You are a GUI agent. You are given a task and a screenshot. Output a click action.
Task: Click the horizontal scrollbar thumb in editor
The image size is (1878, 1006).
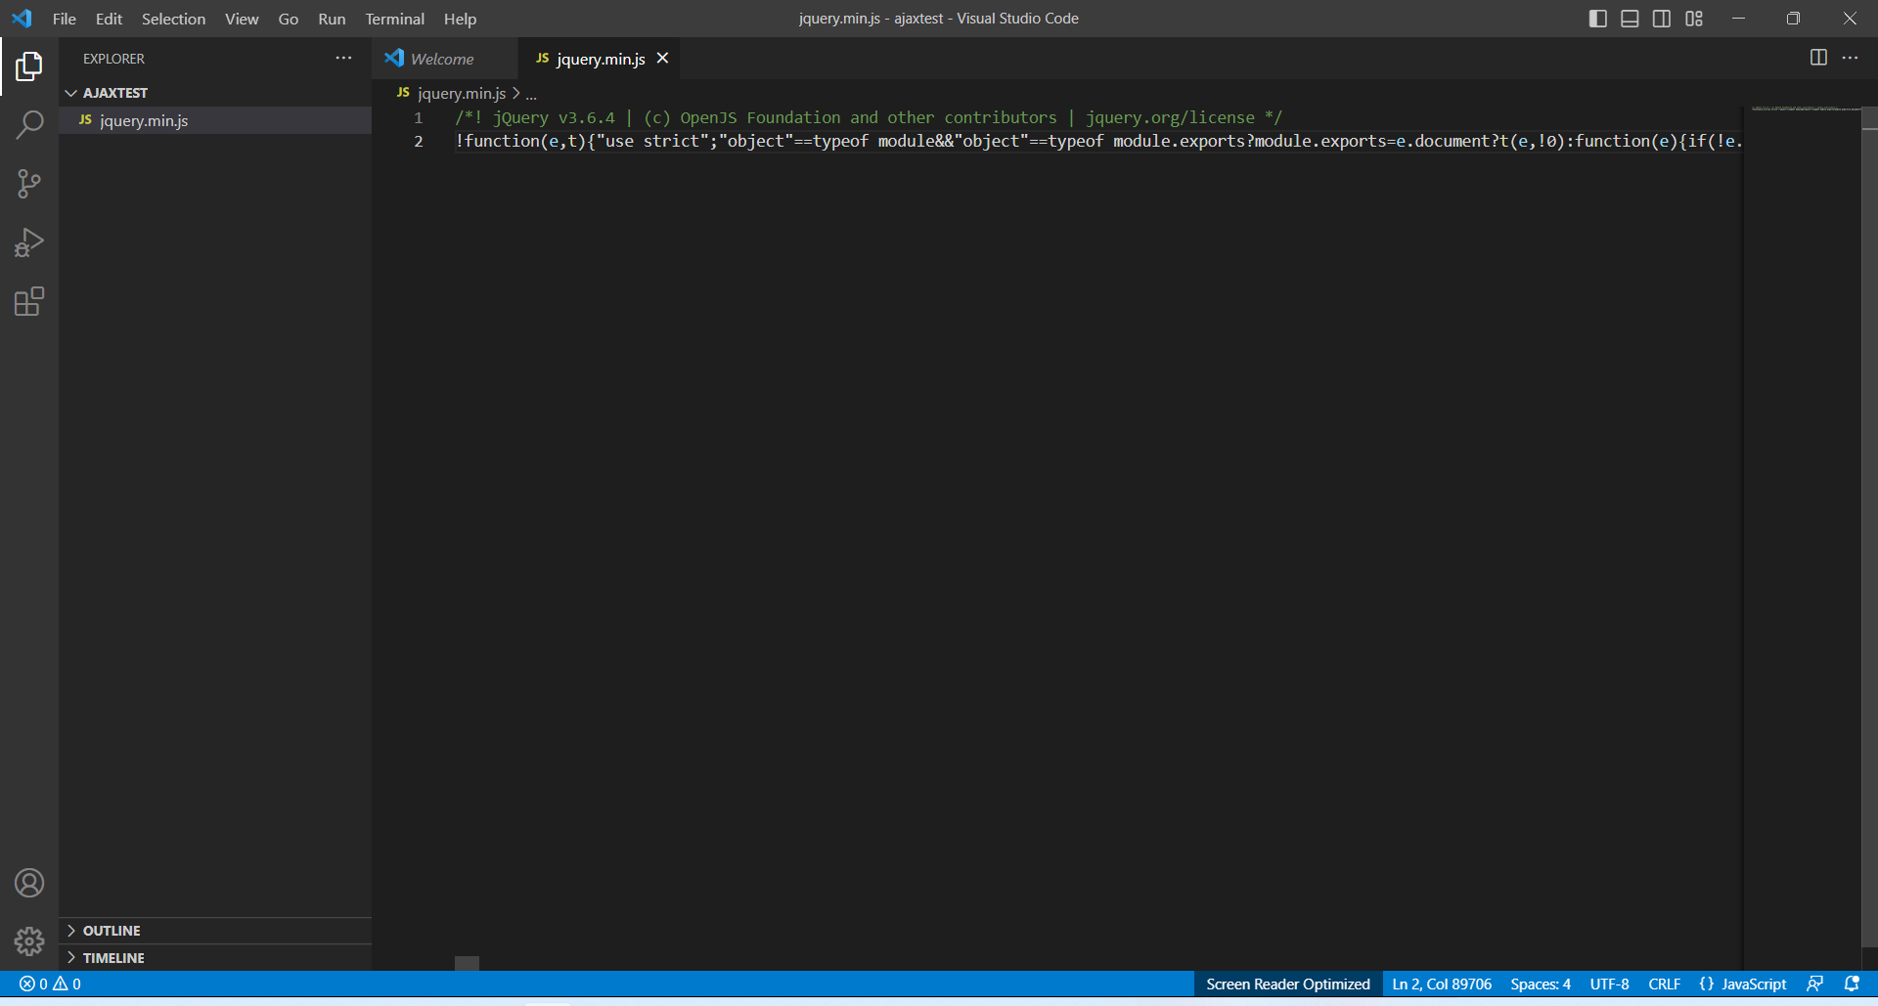click(x=468, y=963)
